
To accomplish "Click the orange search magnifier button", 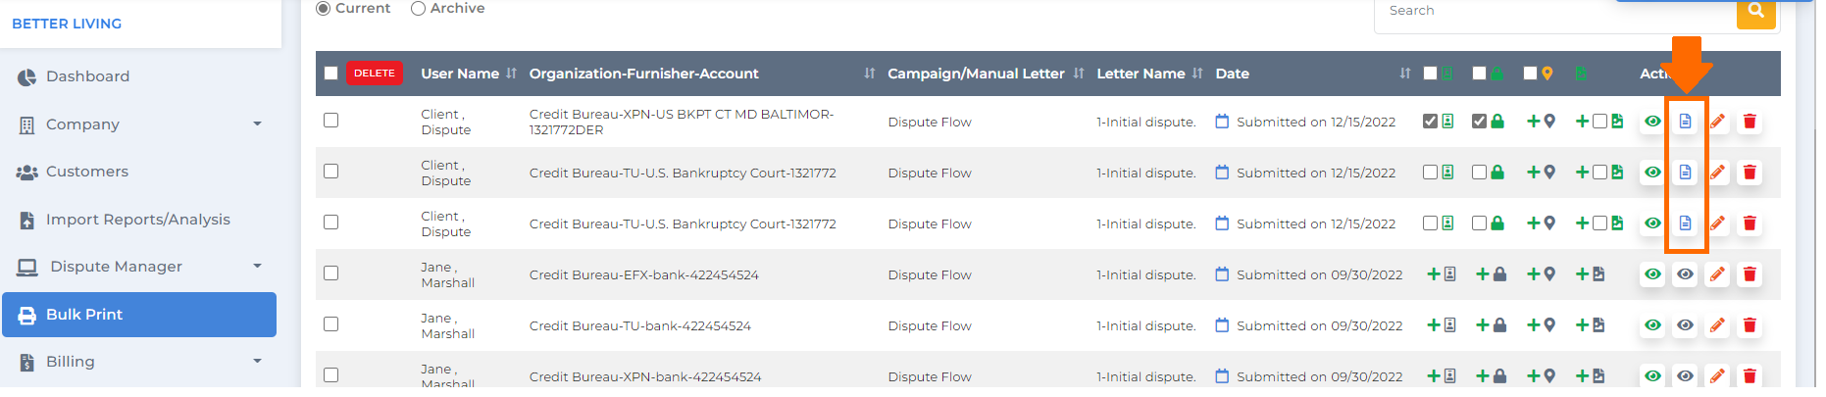I will pos(1755,11).
